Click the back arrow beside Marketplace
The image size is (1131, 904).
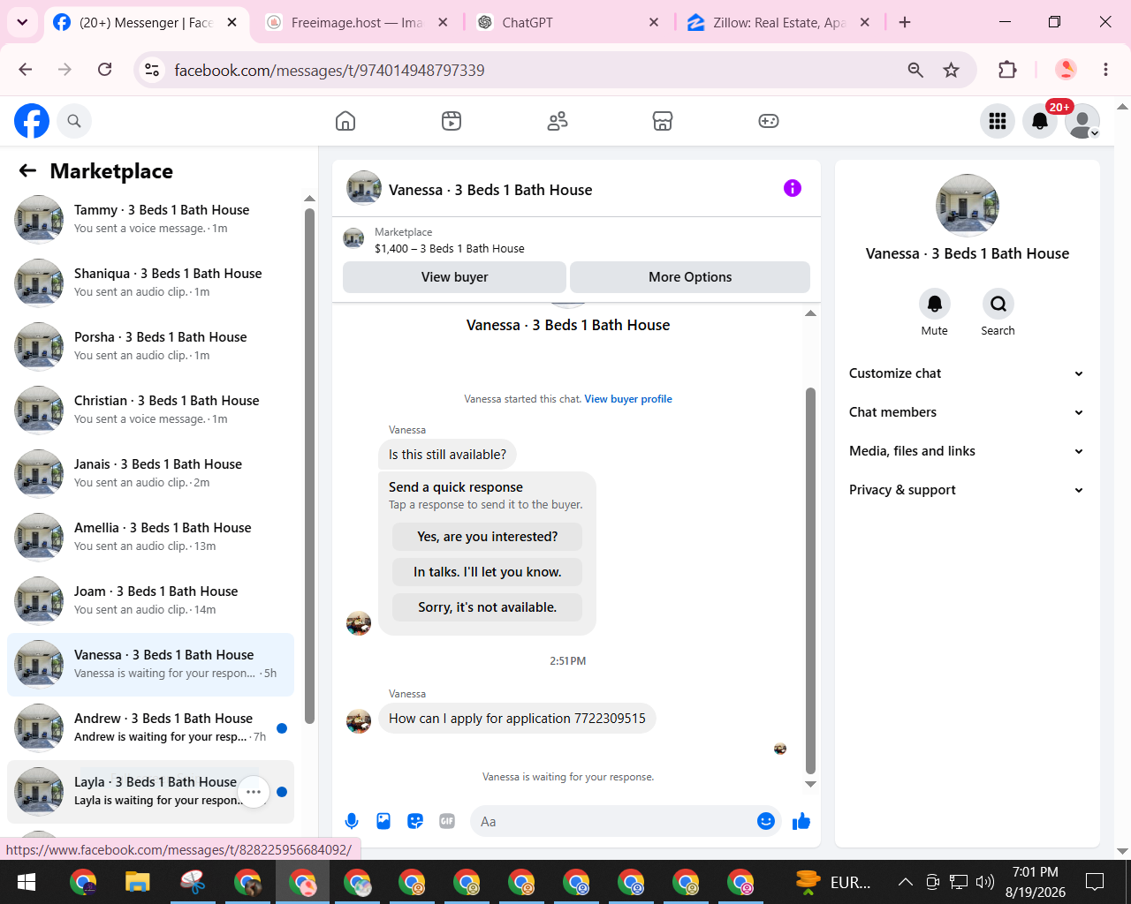point(28,170)
